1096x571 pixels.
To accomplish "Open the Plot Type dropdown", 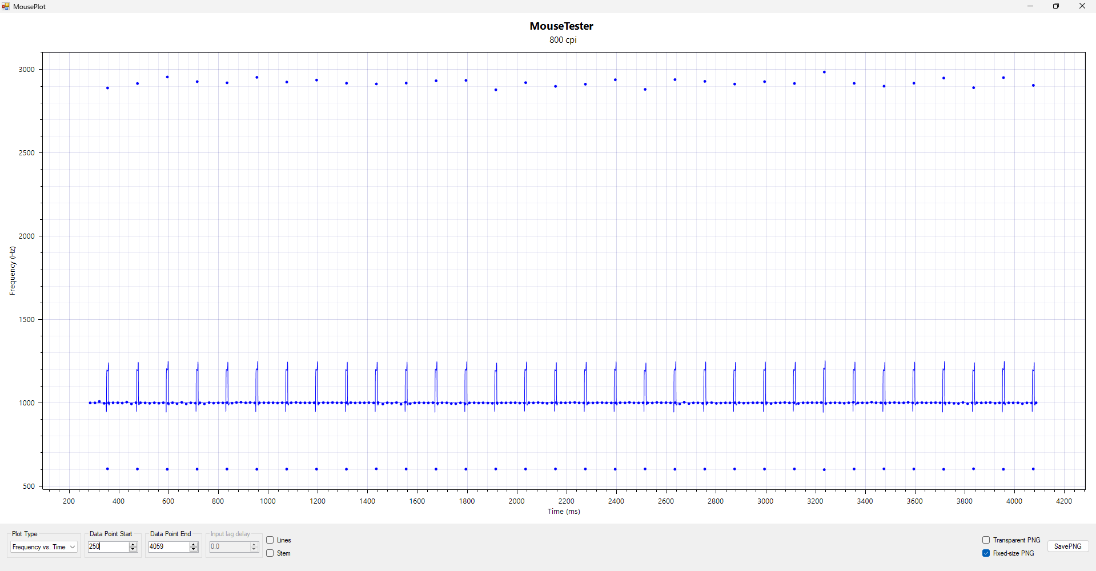I will point(44,547).
